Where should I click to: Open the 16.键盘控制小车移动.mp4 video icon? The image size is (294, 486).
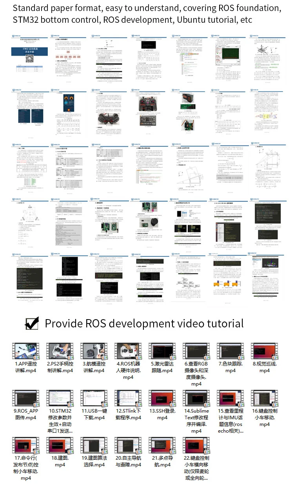click(x=265, y=398)
